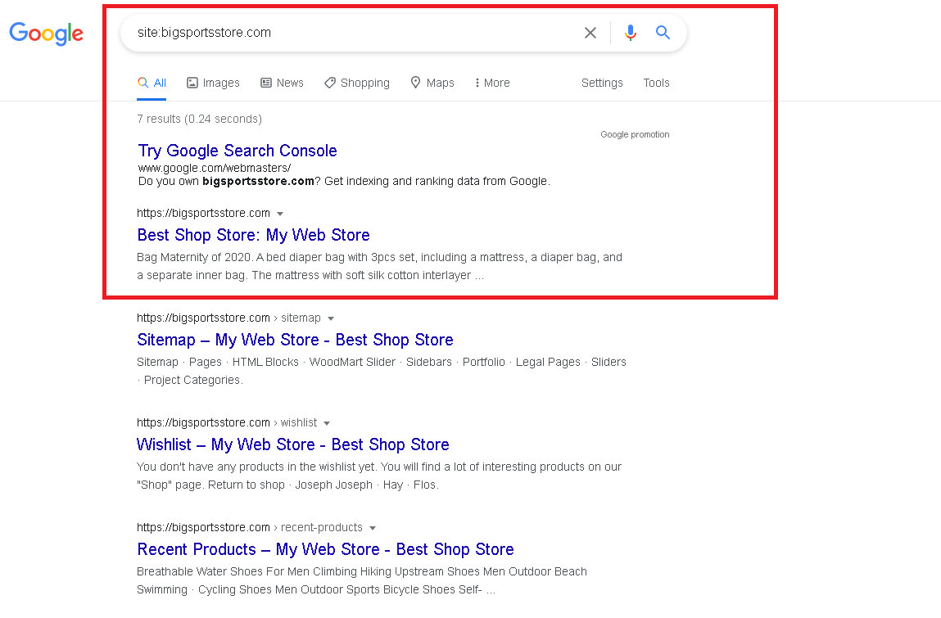Click the 'You don't have any products' snippet text

[x=379, y=476]
